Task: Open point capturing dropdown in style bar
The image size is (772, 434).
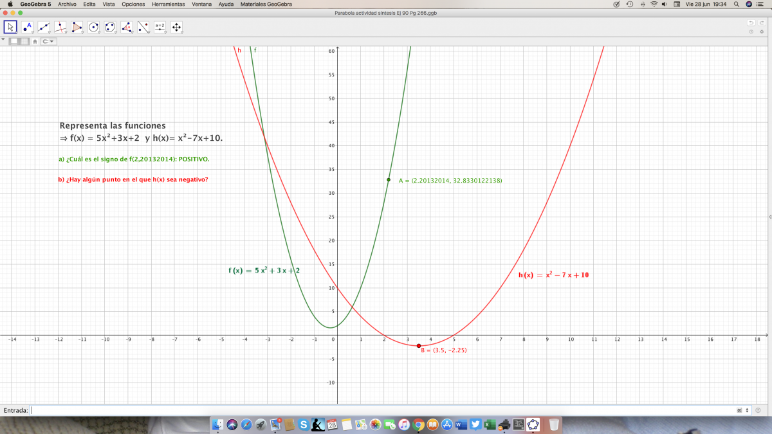Action: [x=49, y=41]
